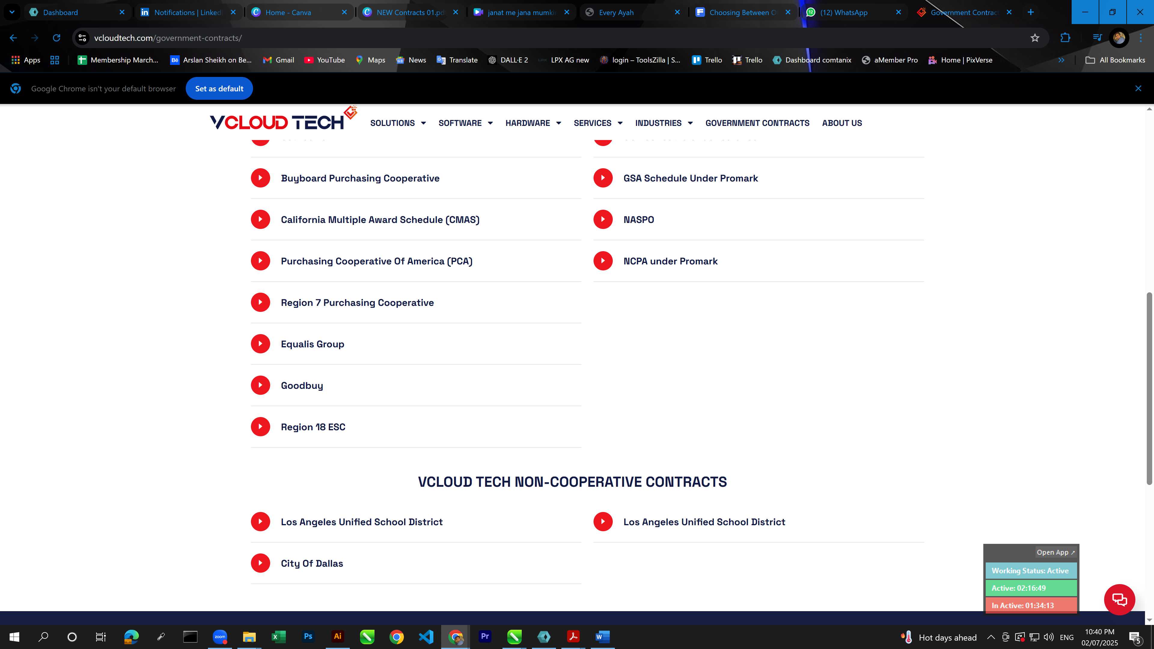Switch to the Home - Canva tab
This screenshot has width=1154, height=649.
coord(299,12)
